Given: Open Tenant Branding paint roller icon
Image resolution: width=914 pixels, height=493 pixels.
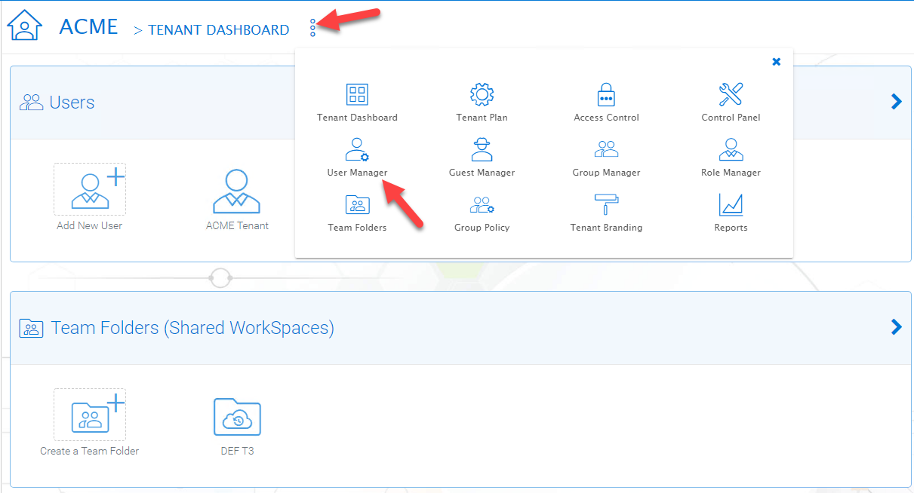Looking at the screenshot, I should [x=606, y=204].
